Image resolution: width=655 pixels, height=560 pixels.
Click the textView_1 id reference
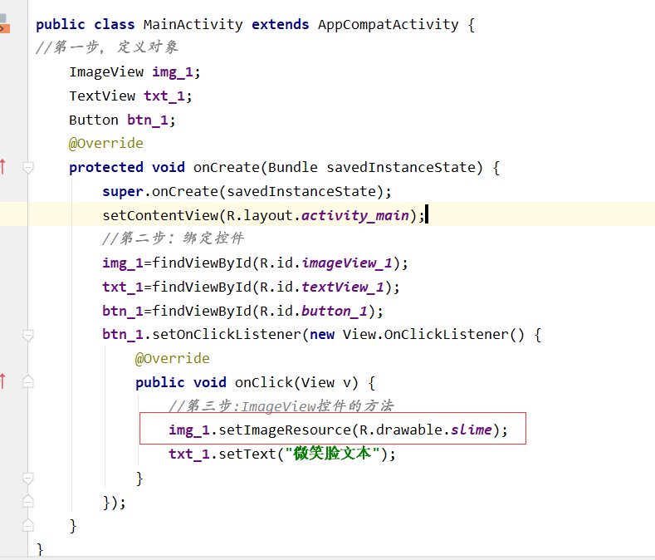tap(343, 287)
